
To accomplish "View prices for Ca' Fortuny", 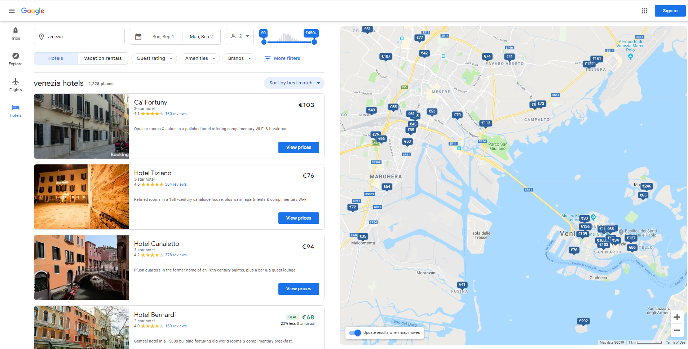I will tap(299, 147).
